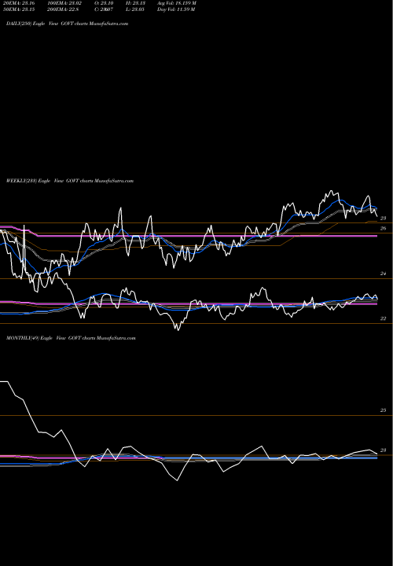Click the 100EMA value in the header

pyautogui.click(x=64, y=3)
